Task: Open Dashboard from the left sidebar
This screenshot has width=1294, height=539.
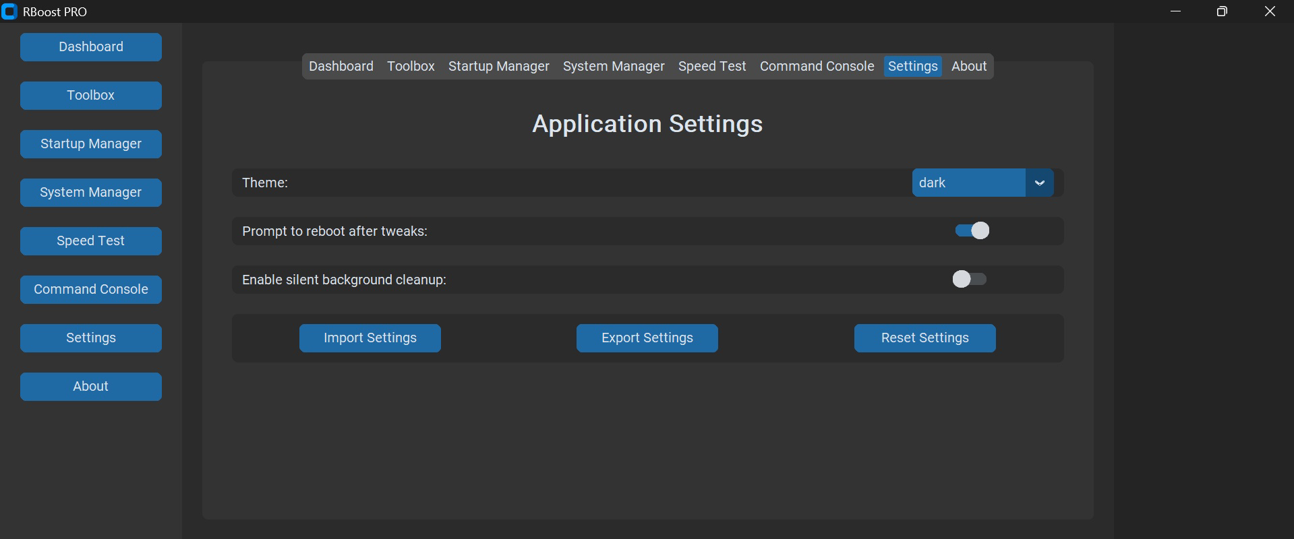Action: tap(91, 47)
